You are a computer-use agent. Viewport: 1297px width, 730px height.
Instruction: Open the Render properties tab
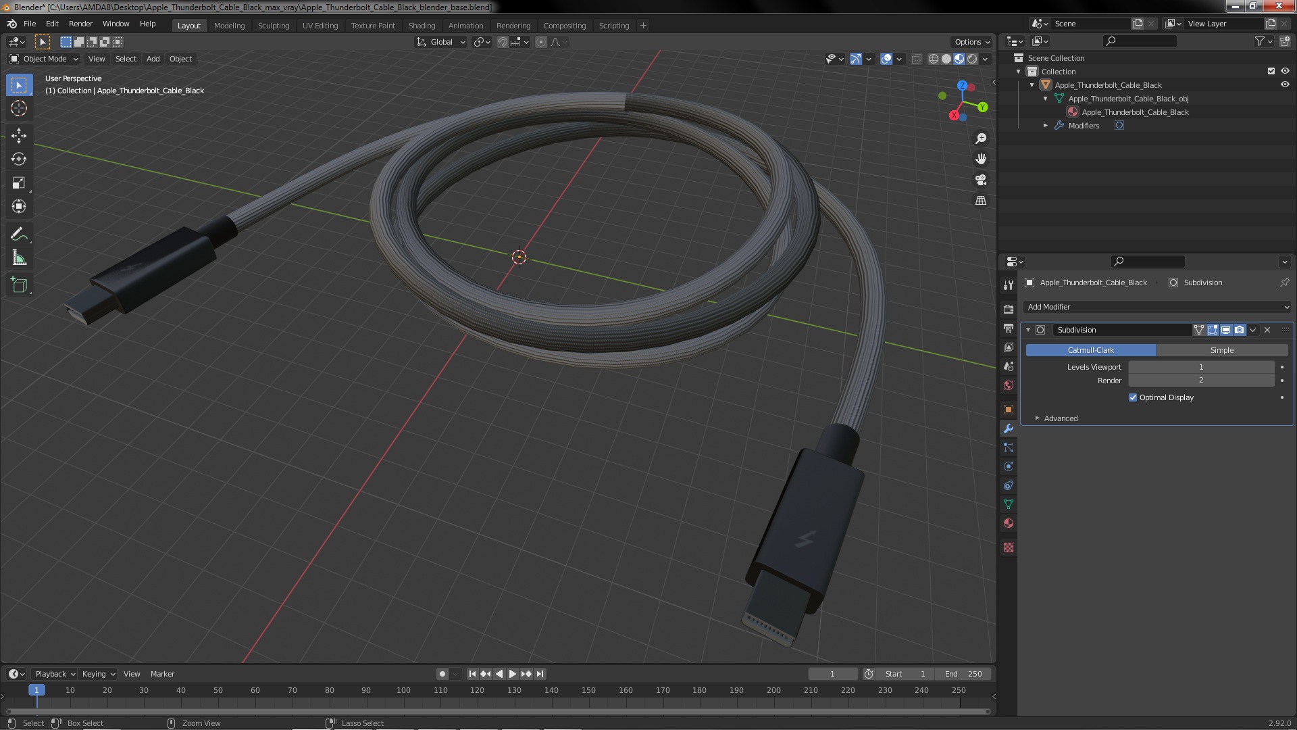[1009, 310]
